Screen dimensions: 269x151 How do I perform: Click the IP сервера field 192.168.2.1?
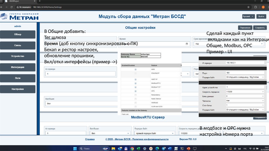click(x=245, y=63)
